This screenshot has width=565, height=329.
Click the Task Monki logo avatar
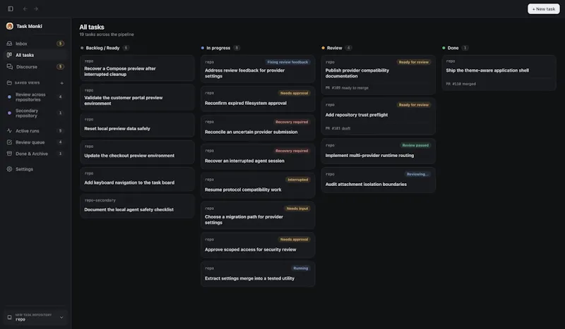click(10, 26)
